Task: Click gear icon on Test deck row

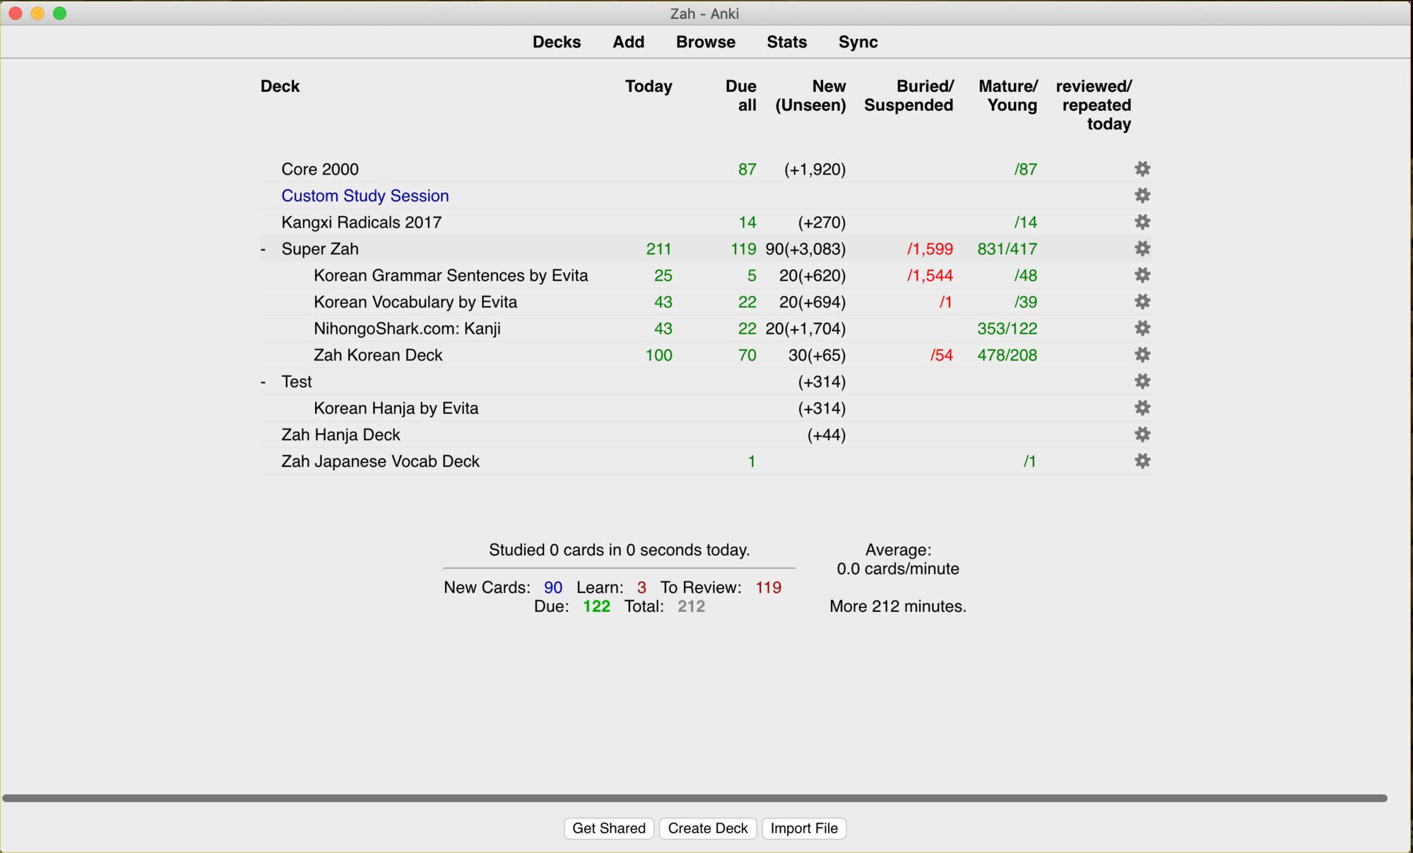Action: point(1142,381)
